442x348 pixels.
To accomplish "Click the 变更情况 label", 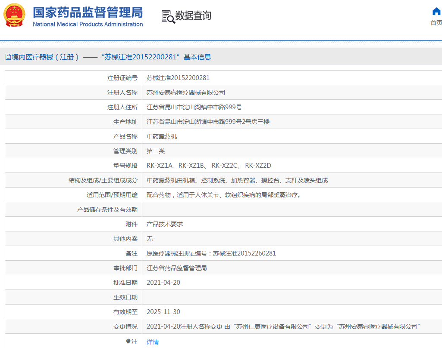I will click(125, 326).
